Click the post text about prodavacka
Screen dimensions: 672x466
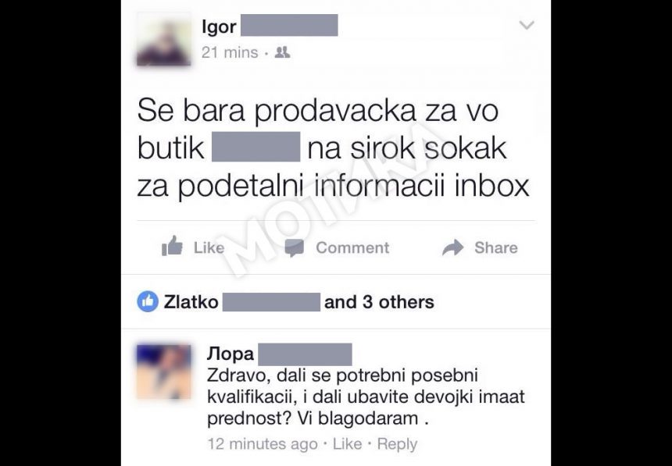pyautogui.click(x=333, y=148)
